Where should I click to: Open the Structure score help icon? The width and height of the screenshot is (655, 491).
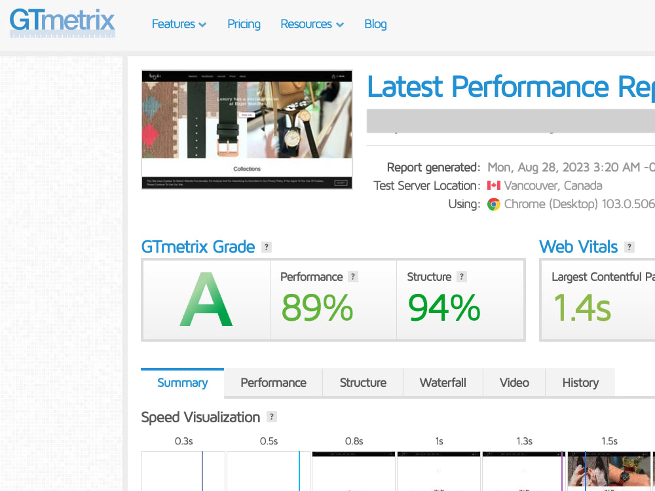click(462, 277)
